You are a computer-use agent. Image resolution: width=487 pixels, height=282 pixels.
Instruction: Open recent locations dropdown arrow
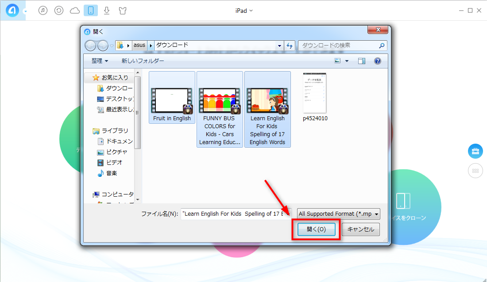(x=112, y=46)
